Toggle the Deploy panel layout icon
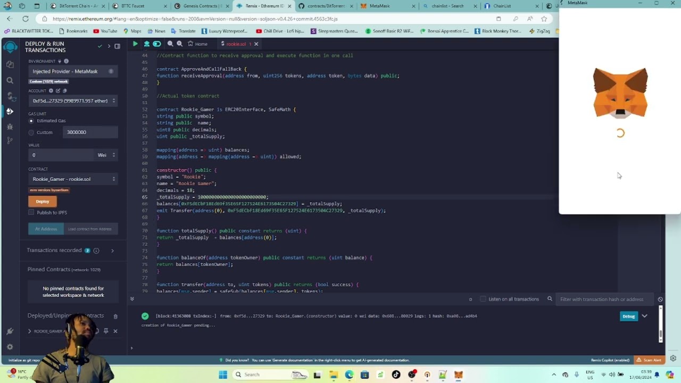The width and height of the screenshot is (681, 383). tap(117, 46)
